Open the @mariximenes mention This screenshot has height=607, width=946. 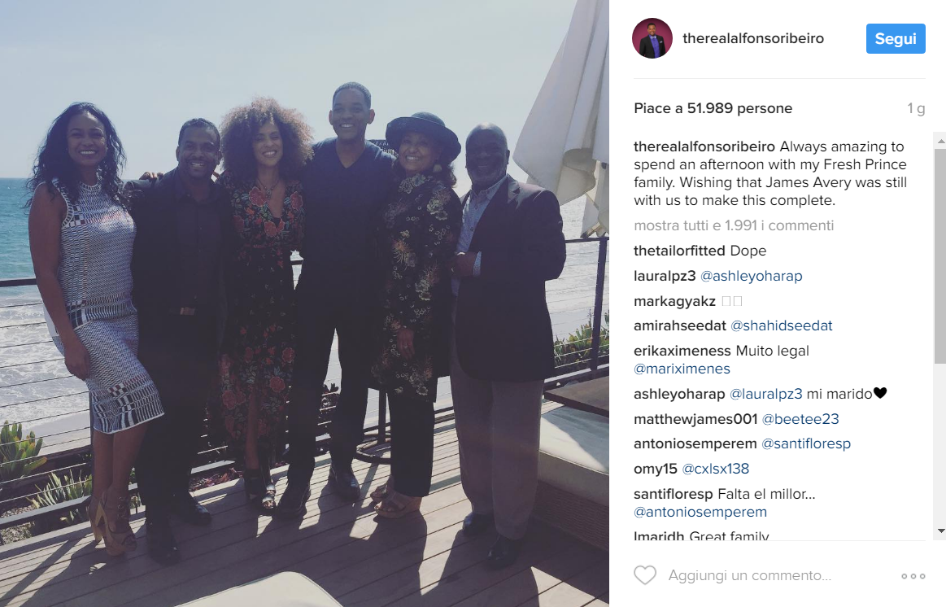[682, 369]
